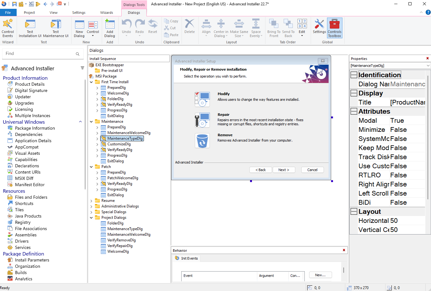Switch to View ribbon tab
The image size is (431, 291).
coord(53,13)
